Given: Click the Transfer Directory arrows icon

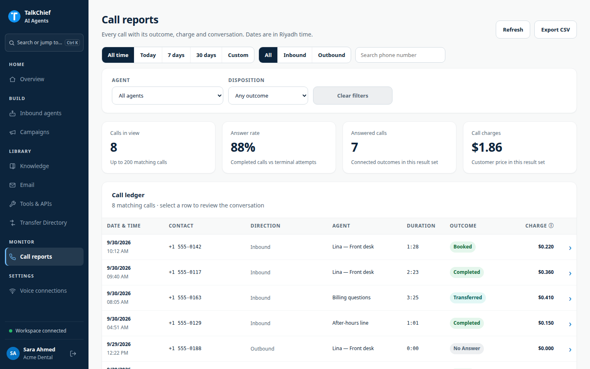Looking at the screenshot, I should (13, 223).
